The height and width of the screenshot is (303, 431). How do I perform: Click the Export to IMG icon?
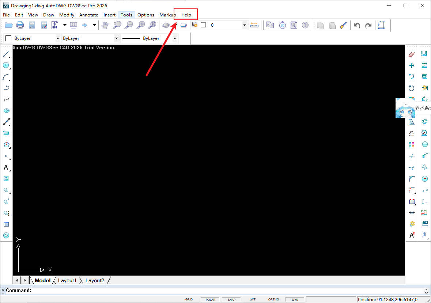coord(55,25)
